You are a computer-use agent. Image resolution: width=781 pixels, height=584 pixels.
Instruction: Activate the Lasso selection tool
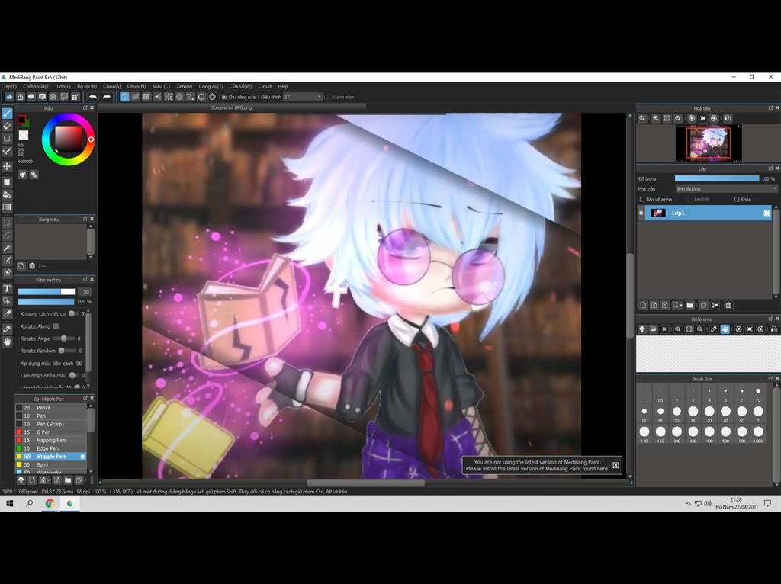[x=7, y=235]
